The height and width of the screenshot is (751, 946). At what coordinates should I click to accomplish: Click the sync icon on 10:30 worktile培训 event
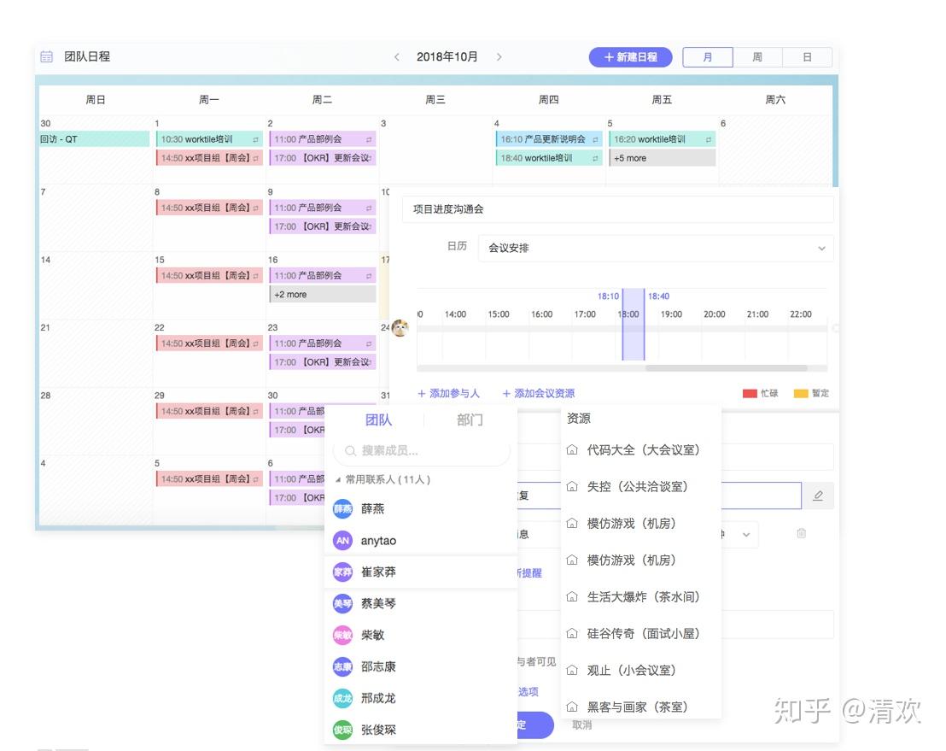(x=257, y=138)
